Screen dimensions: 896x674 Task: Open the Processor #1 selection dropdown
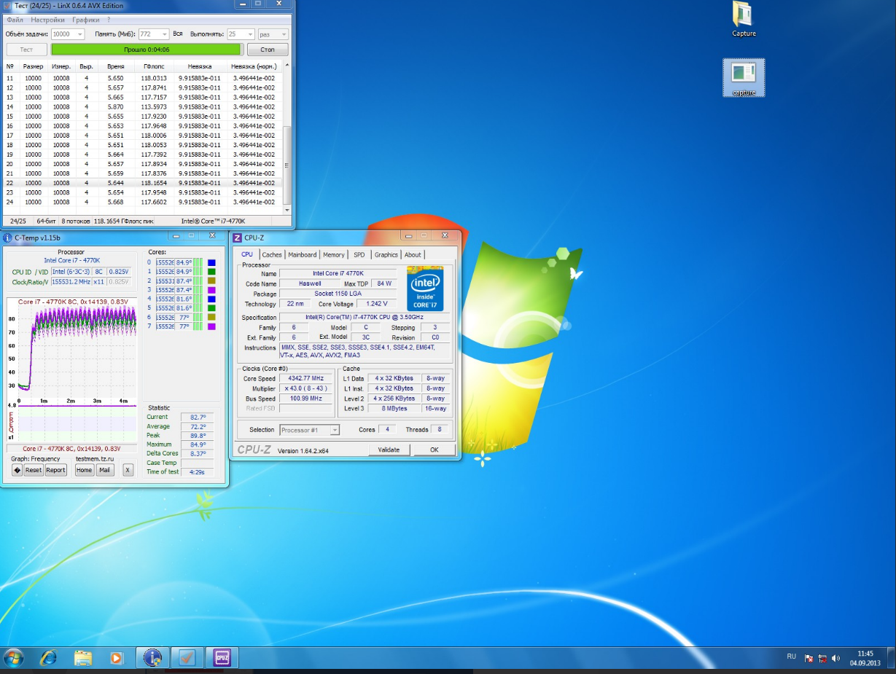(x=309, y=430)
